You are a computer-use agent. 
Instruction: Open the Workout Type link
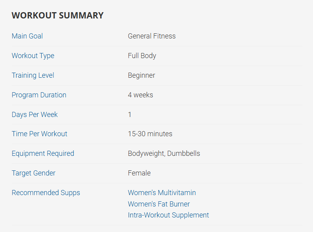(x=33, y=56)
